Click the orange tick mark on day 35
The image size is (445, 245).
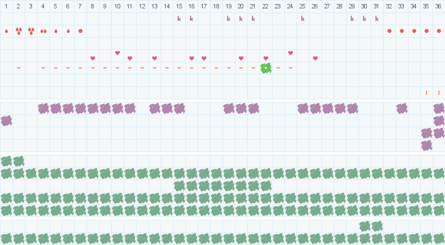[x=426, y=93]
